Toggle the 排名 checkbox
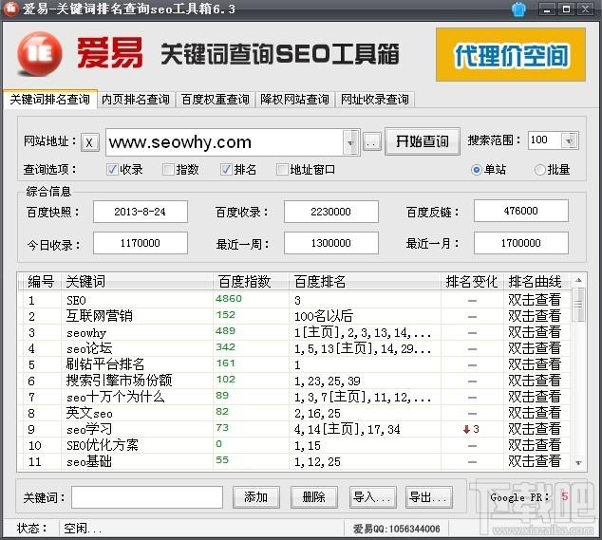Viewport: 602px width, 540px height. tap(226, 169)
